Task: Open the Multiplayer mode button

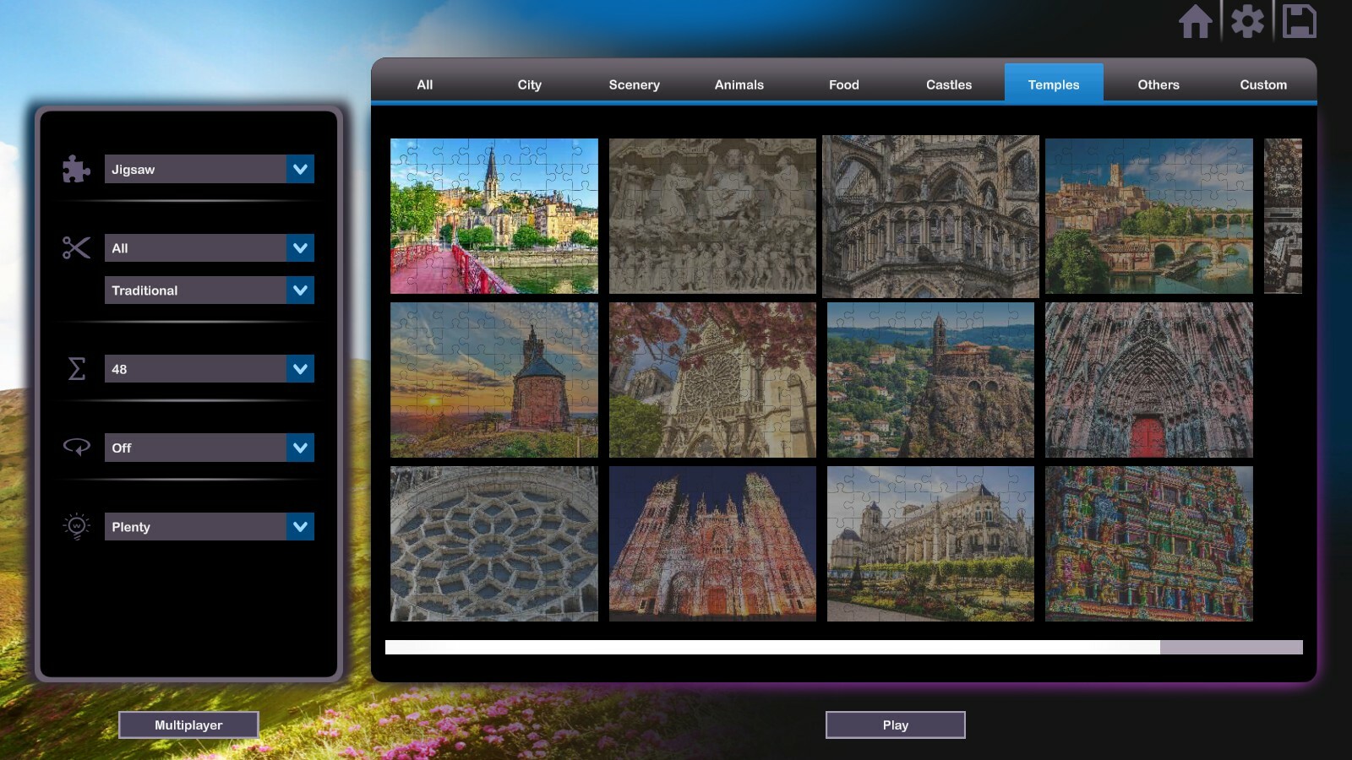Action: pyautogui.click(x=188, y=725)
